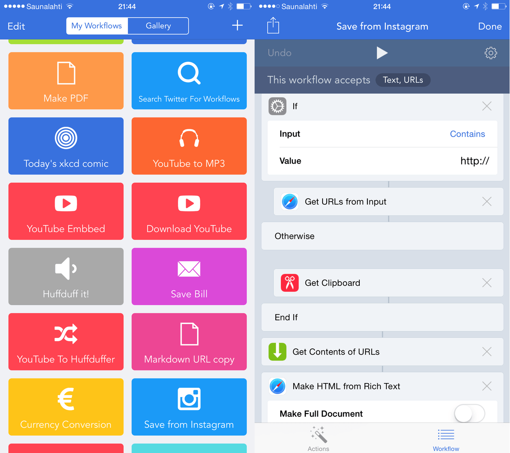Image resolution: width=510 pixels, height=453 pixels.
Task: Open Markdown URL copy workflow
Action: (189, 341)
